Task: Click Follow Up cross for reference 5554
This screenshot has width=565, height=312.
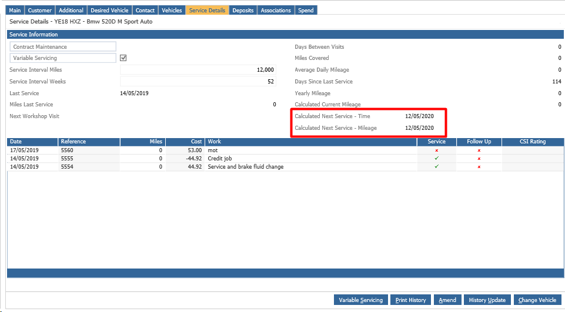Action: point(479,167)
